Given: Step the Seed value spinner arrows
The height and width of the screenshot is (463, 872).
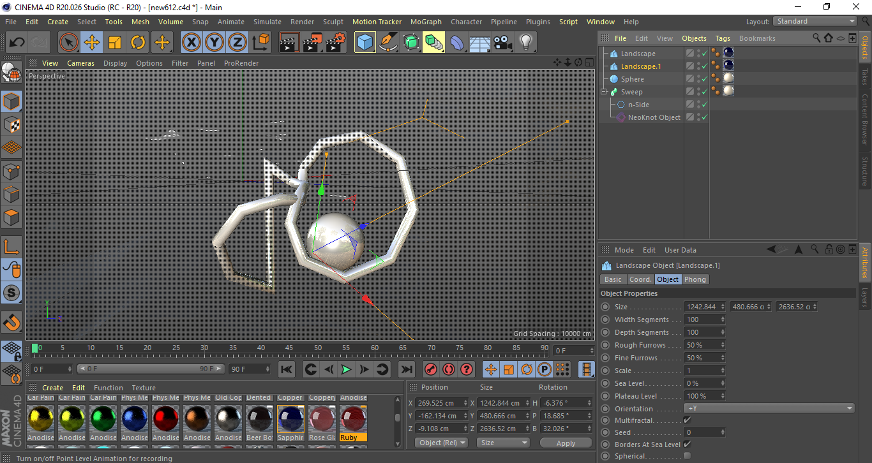Looking at the screenshot, I should (x=723, y=432).
